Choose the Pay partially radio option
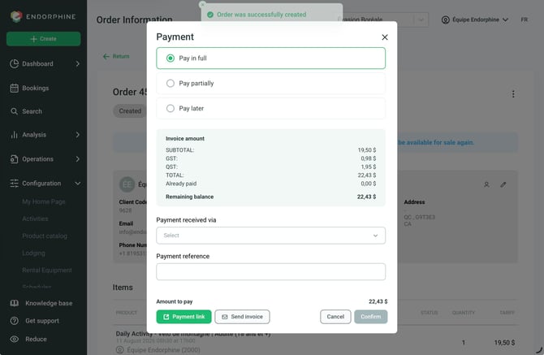 point(171,84)
